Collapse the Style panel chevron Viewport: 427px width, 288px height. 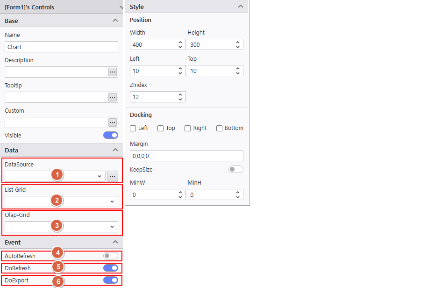coord(241,7)
